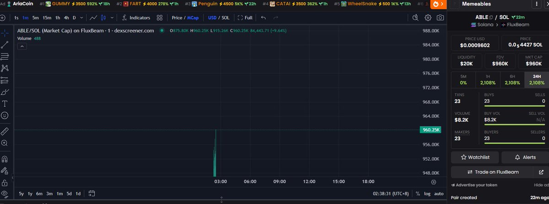The height and width of the screenshot is (204, 549).
Task: Choose candlestick chart style icon
Action: (103, 18)
